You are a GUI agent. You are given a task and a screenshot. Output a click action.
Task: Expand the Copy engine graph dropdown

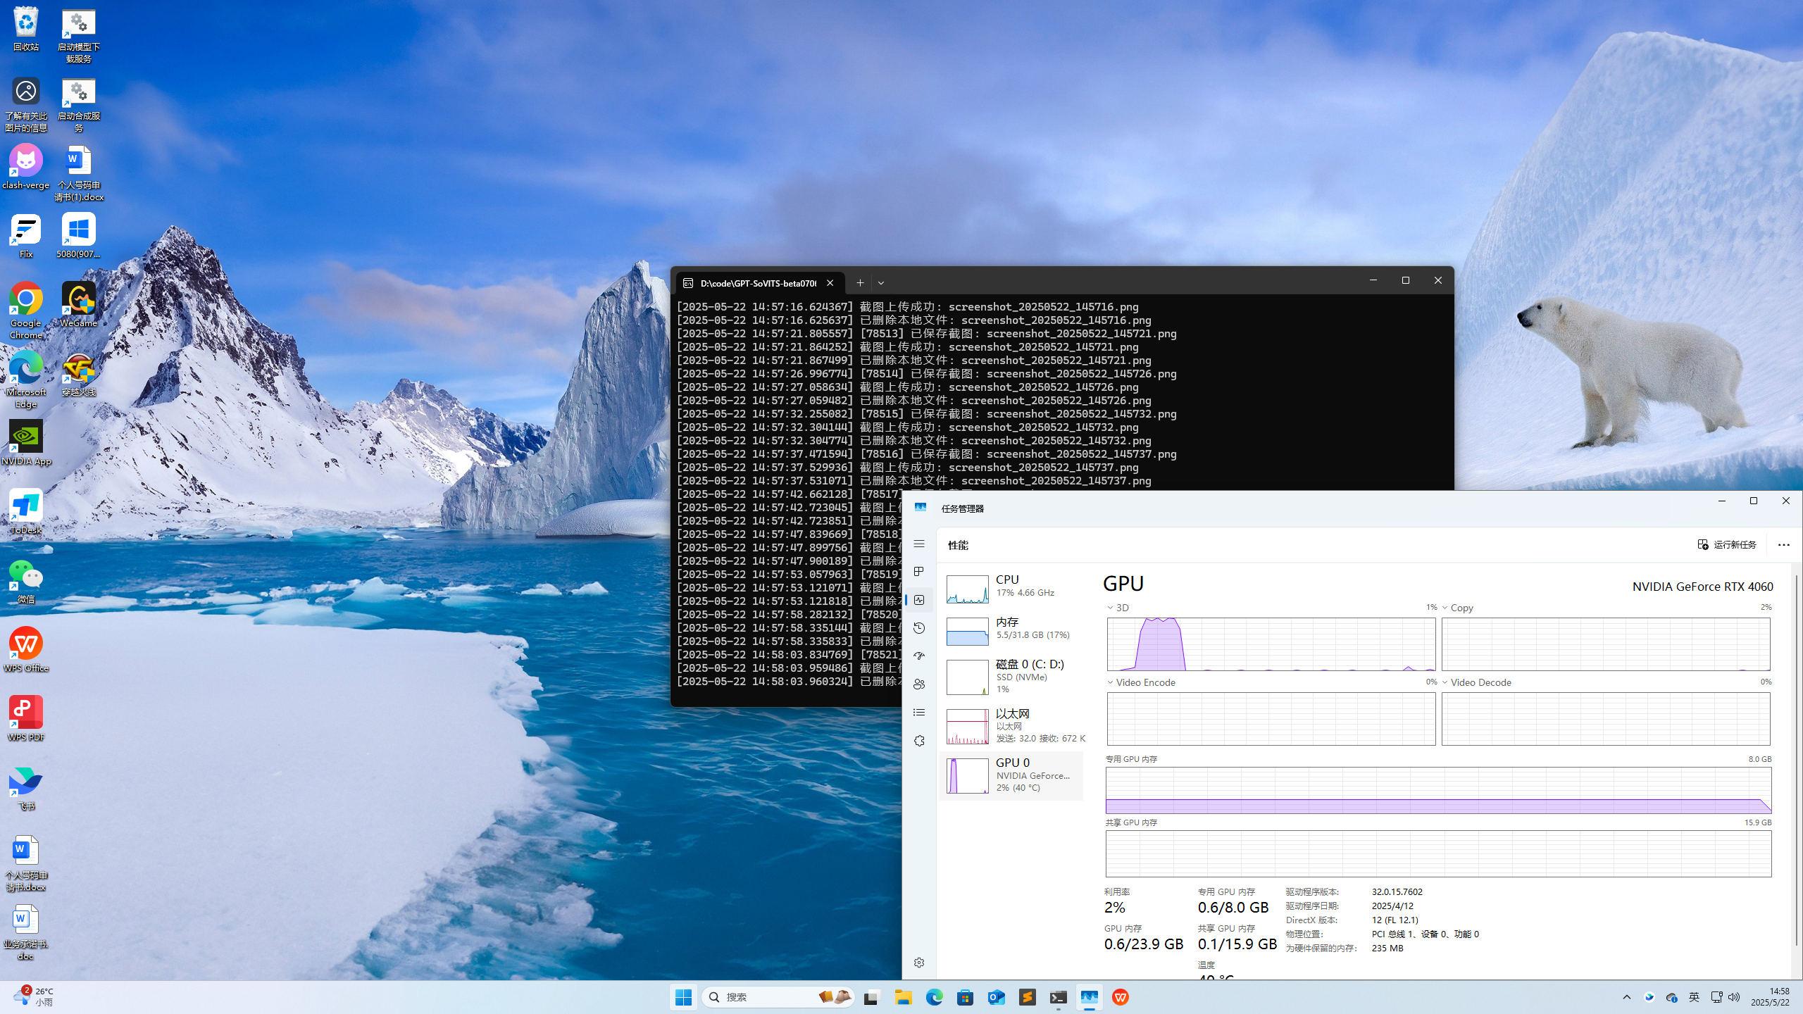(x=1445, y=608)
